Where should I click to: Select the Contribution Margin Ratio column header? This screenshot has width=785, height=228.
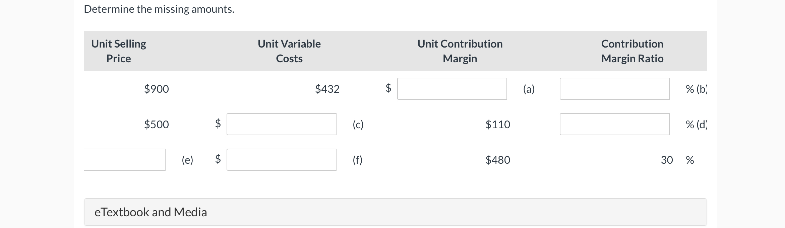[x=632, y=51]
